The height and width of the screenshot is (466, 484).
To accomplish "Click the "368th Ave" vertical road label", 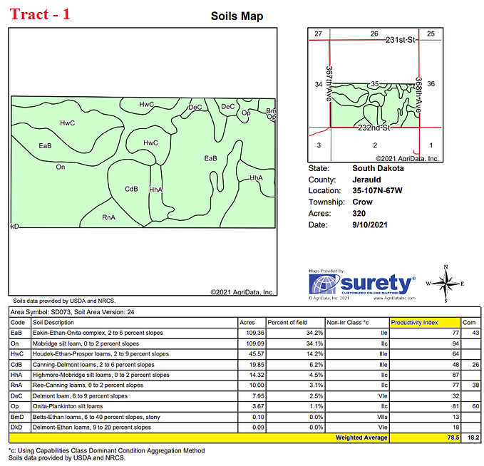I will (418, 95).
